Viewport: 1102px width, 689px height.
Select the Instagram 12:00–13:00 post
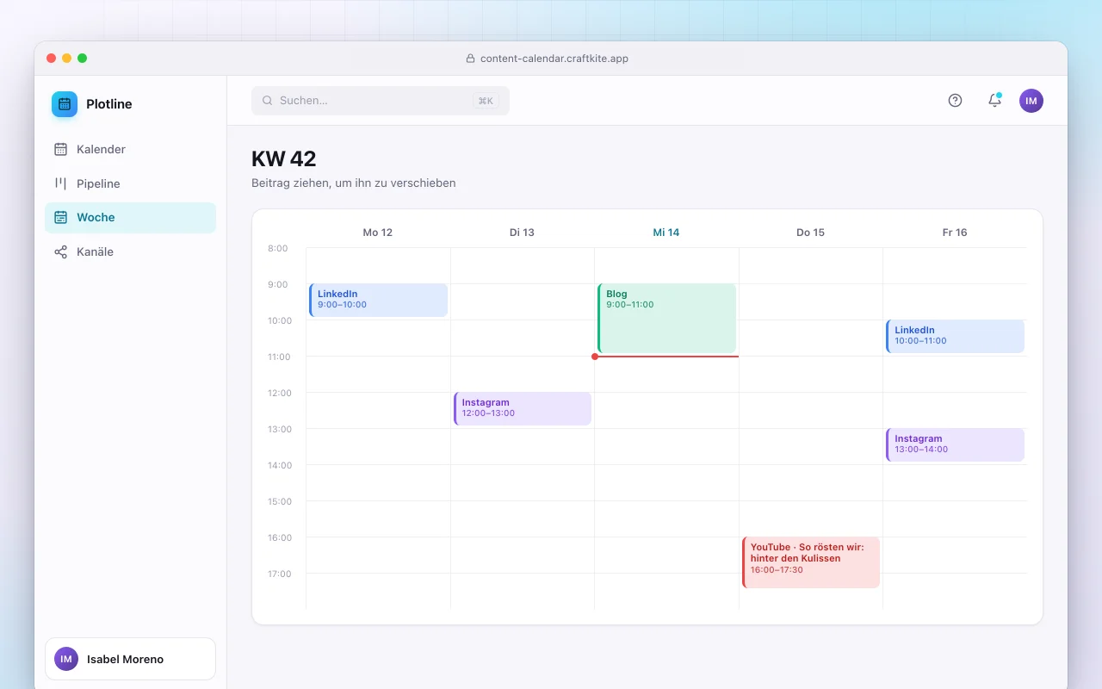(x=523, y=408)
